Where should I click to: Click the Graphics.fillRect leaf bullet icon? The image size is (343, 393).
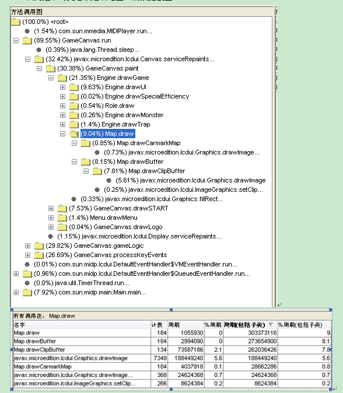tap(73, 199)
